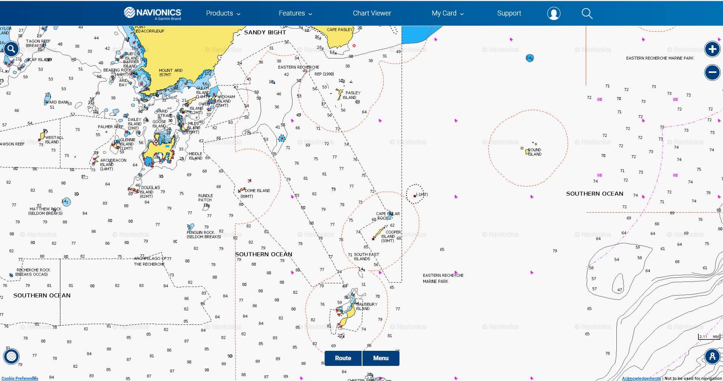Open the map search magnifier button
Image resolution: width=723 pixels, height=381 pixels.
coord(11,49)
